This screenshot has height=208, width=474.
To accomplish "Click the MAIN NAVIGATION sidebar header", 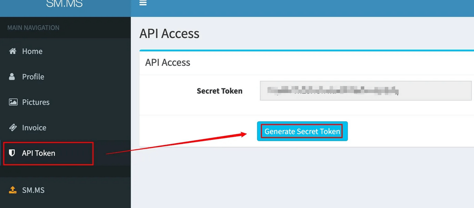I will coord(33,28).
